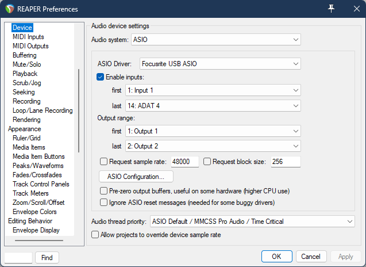Uncheck the Enable inputs checkbox
This screenshot has width=366, height=267.
click(101, 77)
